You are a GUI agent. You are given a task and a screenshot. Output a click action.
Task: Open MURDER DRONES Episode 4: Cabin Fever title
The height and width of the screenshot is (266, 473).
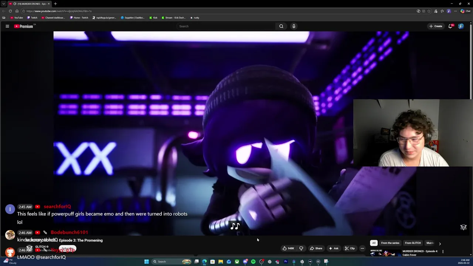coord(420,253)
